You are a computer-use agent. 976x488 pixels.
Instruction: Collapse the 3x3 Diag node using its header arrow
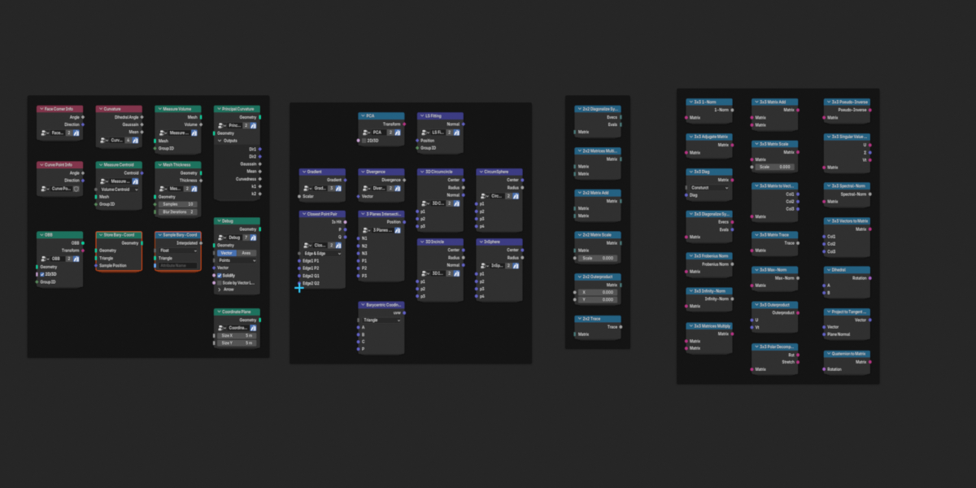[690, 172]
